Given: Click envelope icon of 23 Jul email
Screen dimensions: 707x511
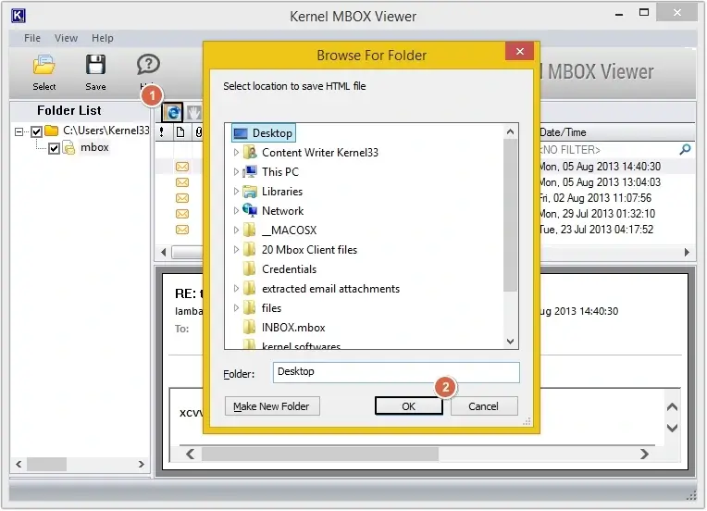Looking at the screenshot, I should (182, 230).
